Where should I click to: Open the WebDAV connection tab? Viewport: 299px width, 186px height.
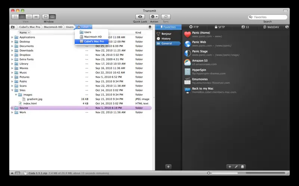pyautogui.click(x=271, y=27)
